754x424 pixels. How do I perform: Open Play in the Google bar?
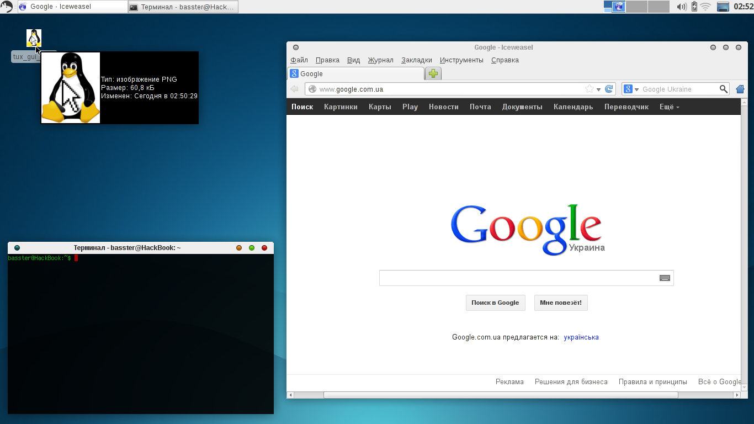tap(410, 107)
